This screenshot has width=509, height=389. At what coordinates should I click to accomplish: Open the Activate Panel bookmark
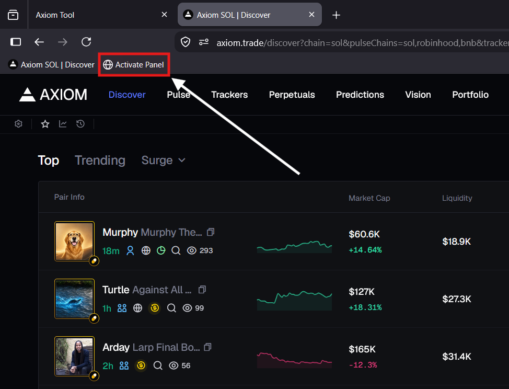tap(134, 65)
